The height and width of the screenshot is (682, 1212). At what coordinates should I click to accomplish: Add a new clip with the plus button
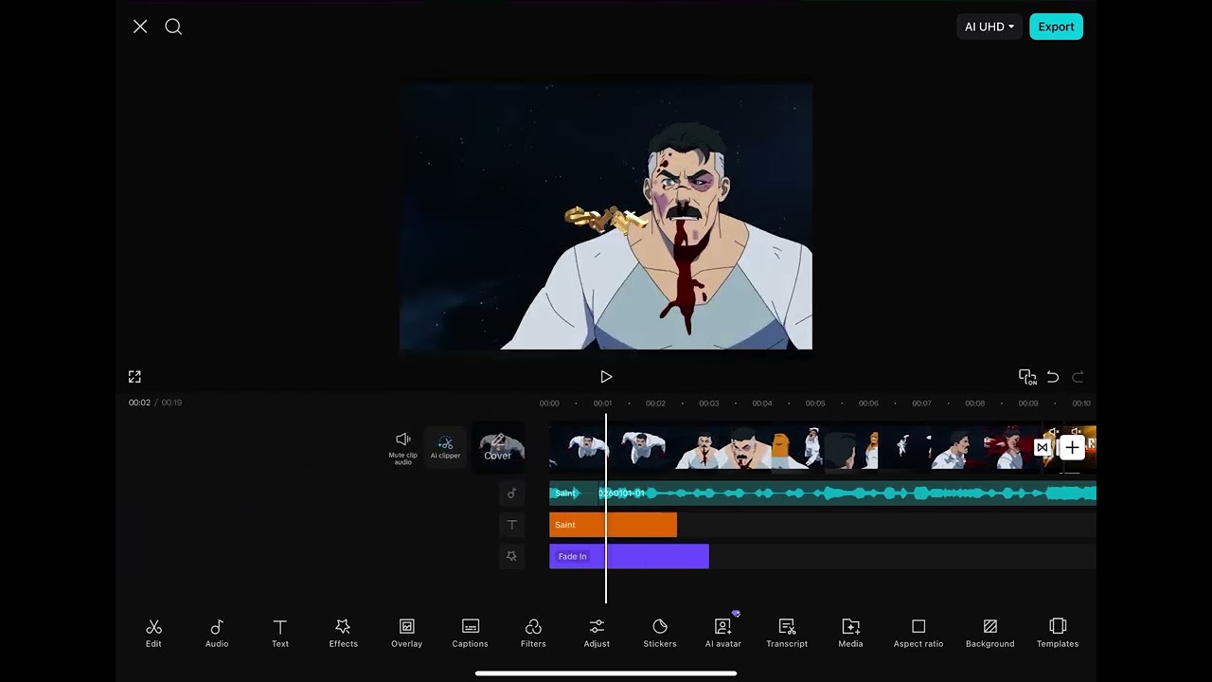pos(1072,447)
